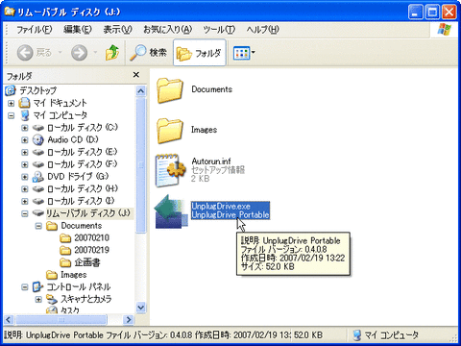
Task: Select マイ コンピュータ icon in tree
Action: (x=25, y=115)
